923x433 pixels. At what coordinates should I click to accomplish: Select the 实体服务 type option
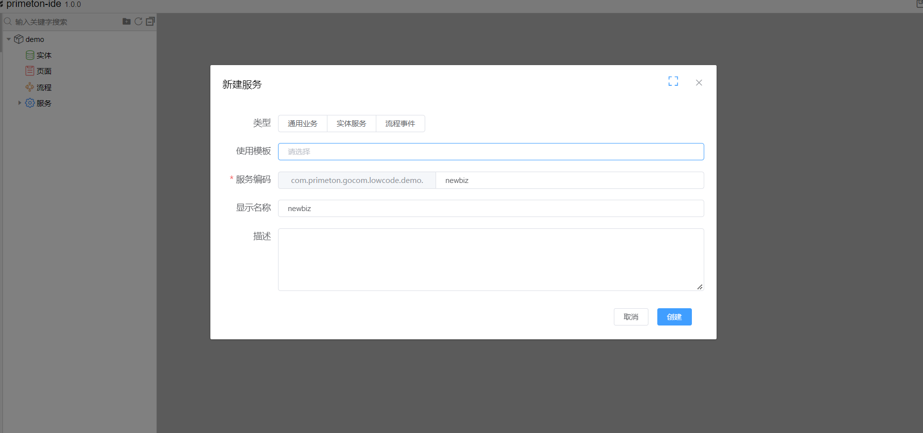(352, 124)
